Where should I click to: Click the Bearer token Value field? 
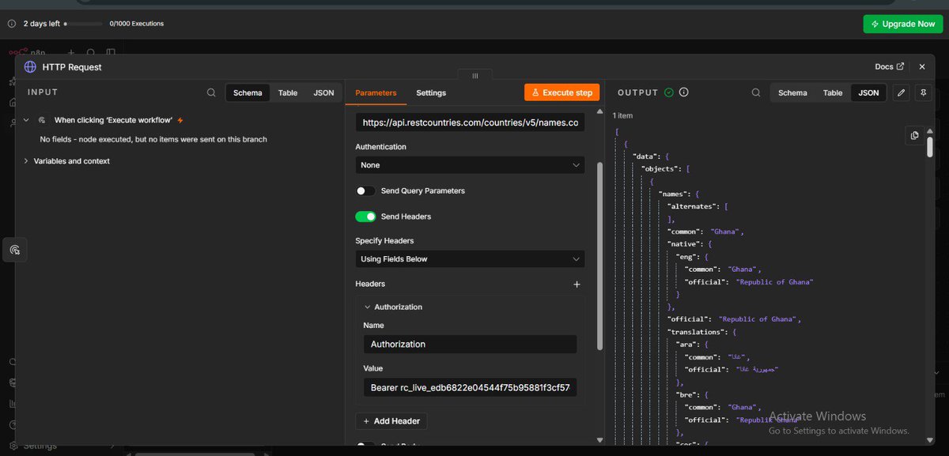(470, 387)
